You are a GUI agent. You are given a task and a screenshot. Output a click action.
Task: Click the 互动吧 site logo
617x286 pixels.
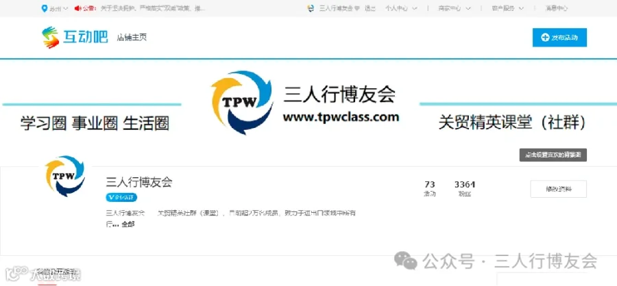tap(75, 38)
